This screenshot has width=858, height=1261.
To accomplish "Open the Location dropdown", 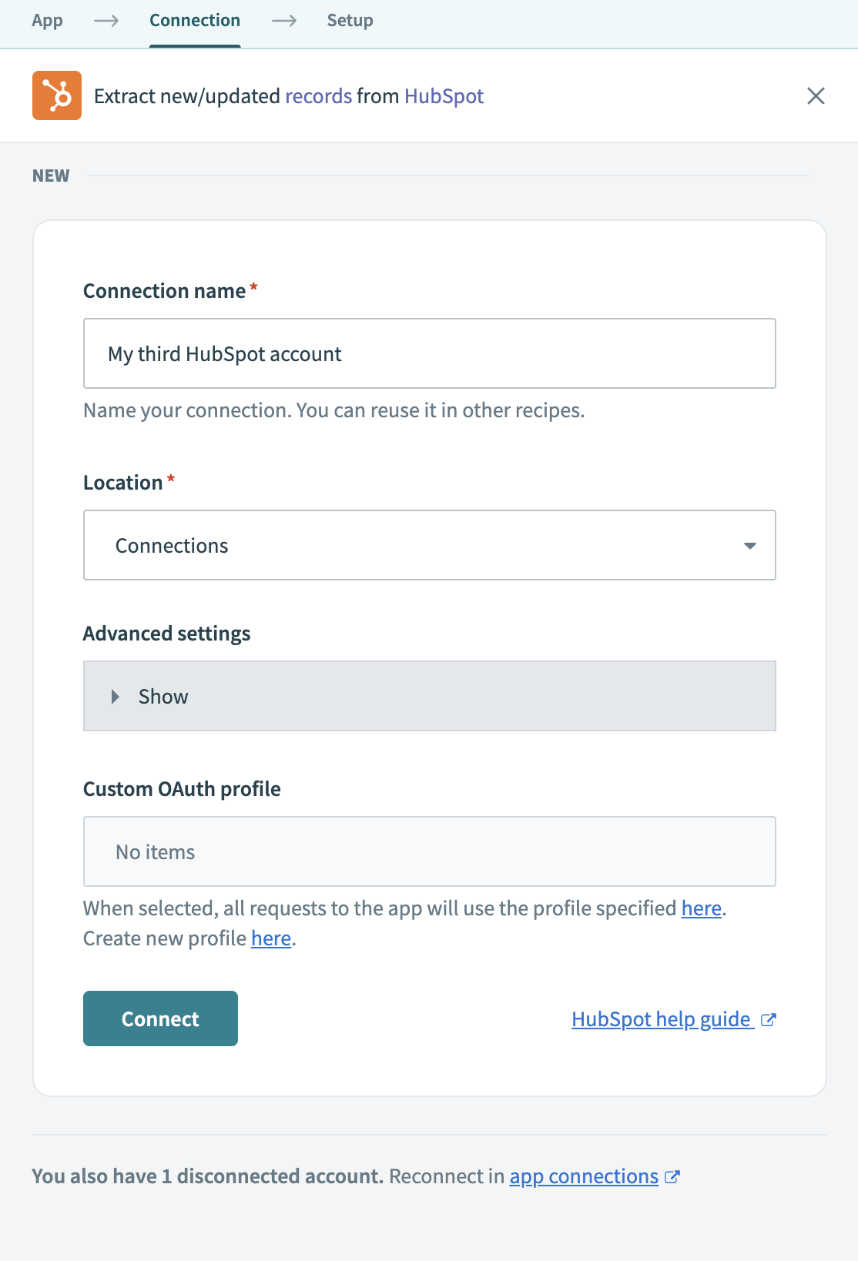I will (429, 545).
